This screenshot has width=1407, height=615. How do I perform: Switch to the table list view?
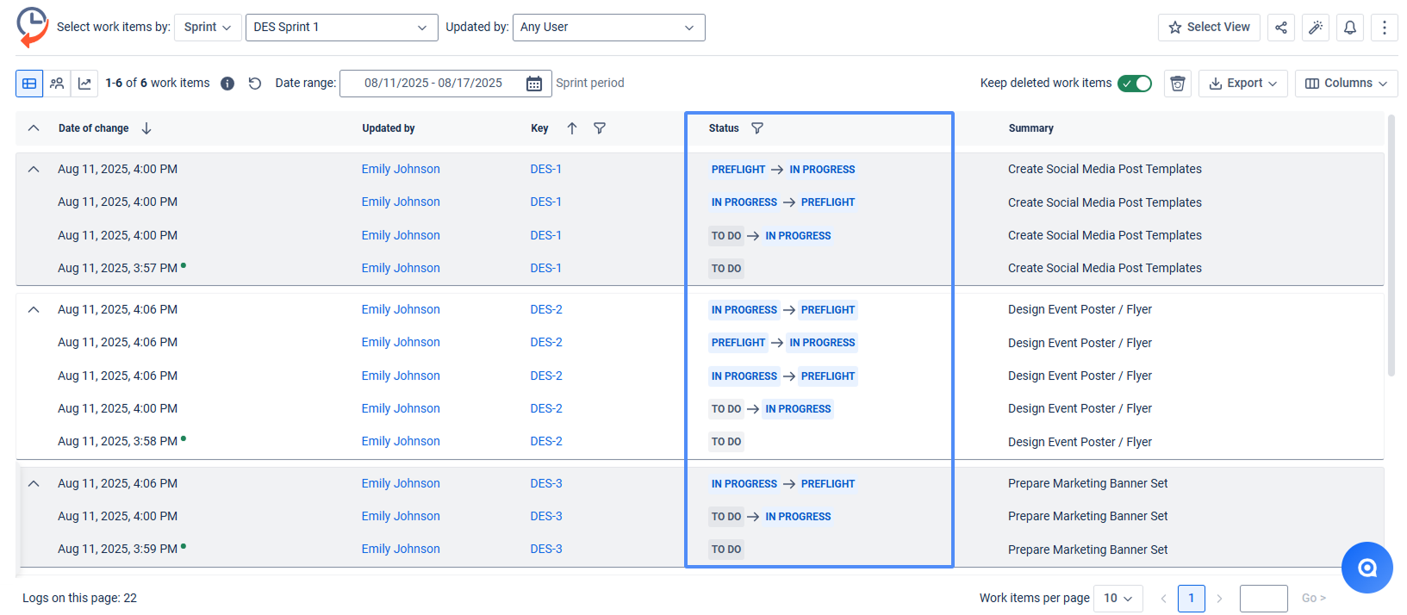tap(29, 84)
